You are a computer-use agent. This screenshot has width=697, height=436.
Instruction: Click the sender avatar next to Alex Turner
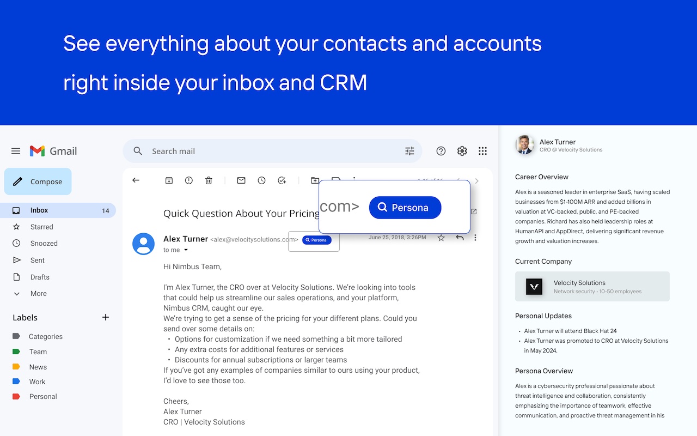(x=144, y=244)
